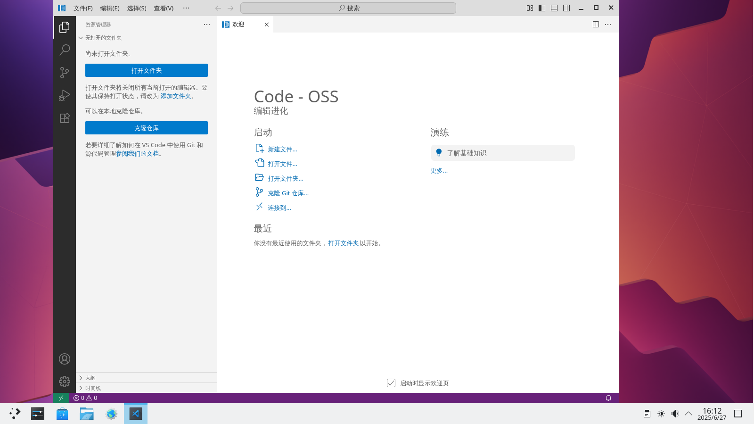
Task: Open system settings icon in taskbar
Action: pyautogui.click(x=38, y=414)
